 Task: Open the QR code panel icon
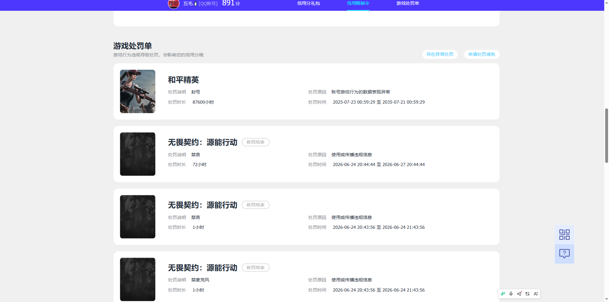(564, 235)
